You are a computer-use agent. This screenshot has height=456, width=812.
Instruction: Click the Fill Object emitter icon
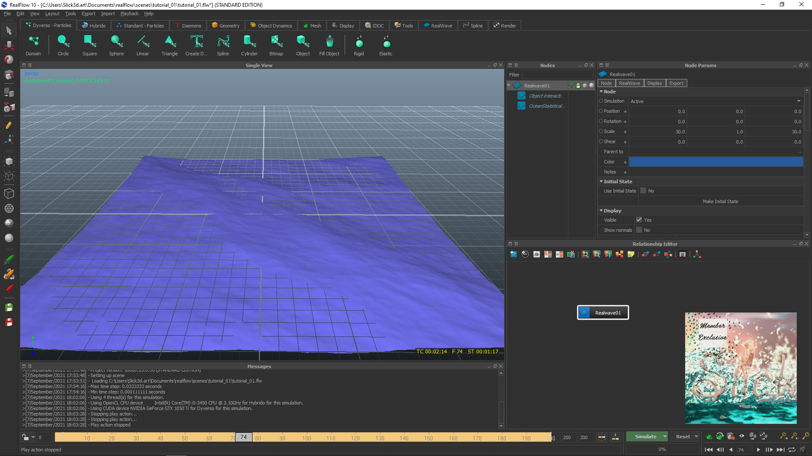(x=329, y=42)
